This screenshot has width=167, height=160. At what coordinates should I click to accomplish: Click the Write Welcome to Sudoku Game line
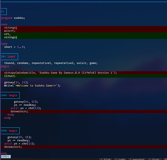(x=32, y=86)
